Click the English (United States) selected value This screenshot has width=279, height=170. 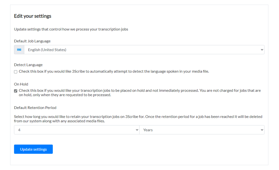click(x=47, y=50)
